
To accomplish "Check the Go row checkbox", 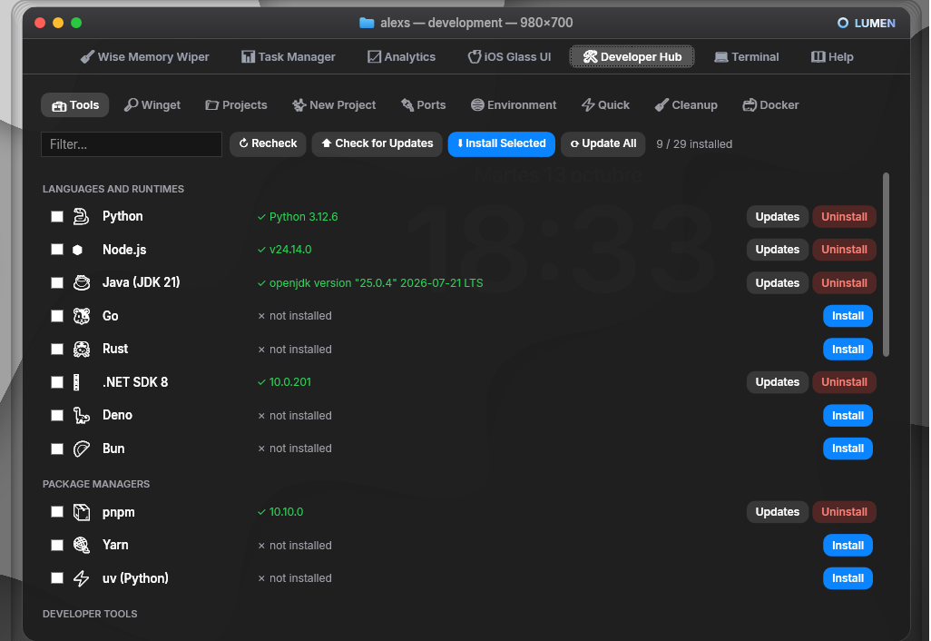I will click(57, 316).
